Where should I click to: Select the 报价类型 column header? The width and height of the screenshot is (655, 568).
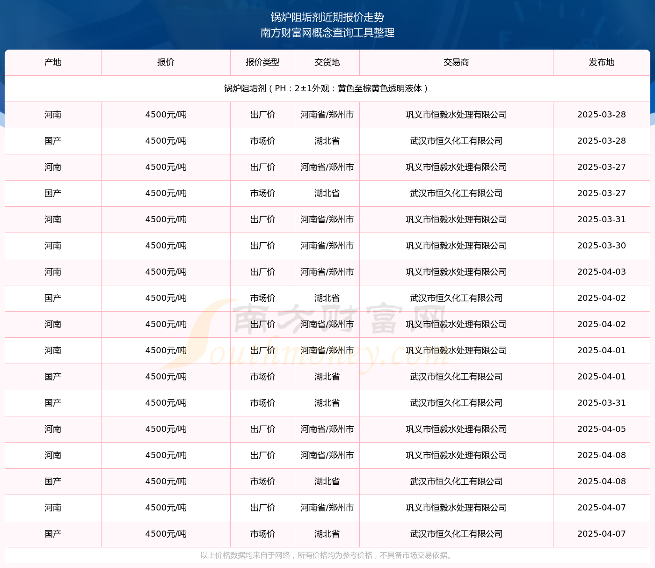pos(262,62)
